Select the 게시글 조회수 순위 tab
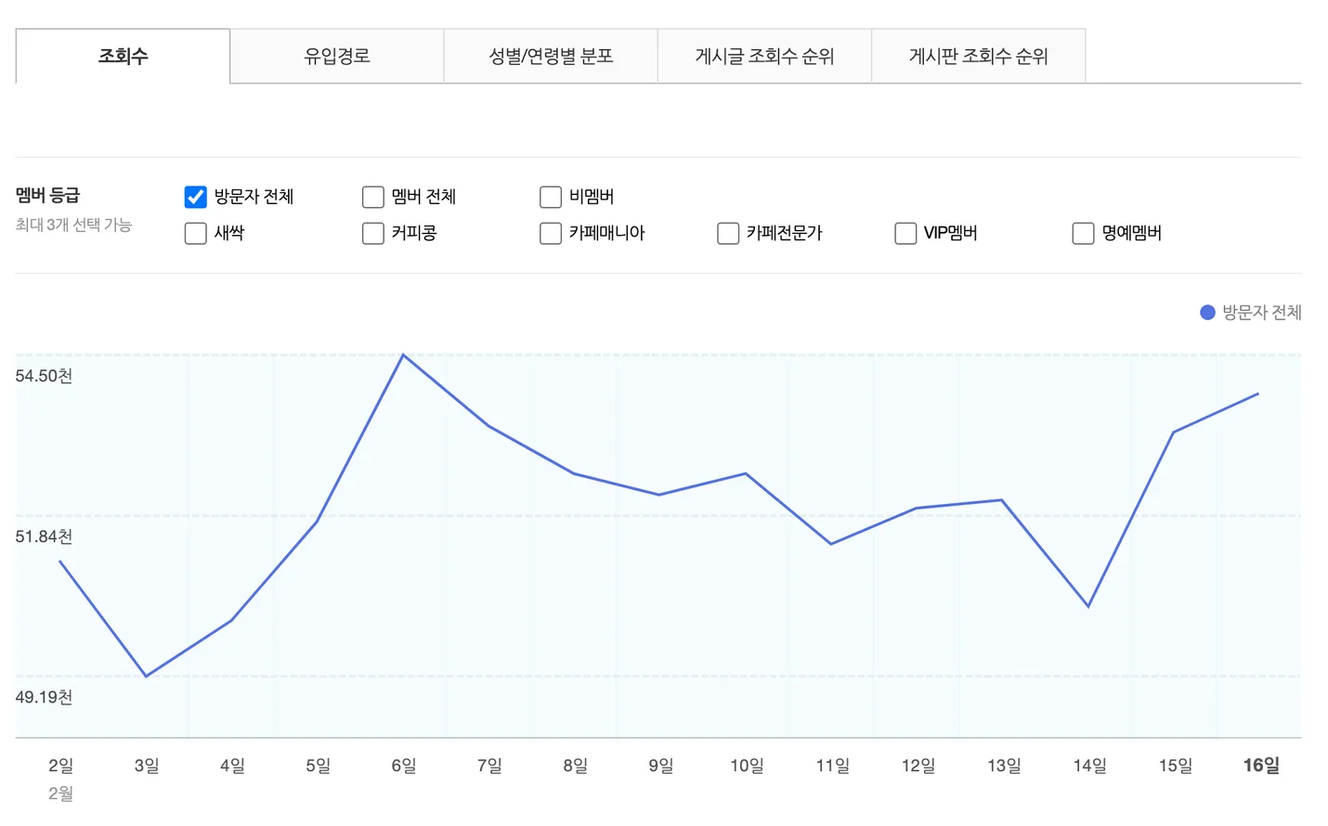This screenshot has height=826, width=1328. tap(764, 56)
